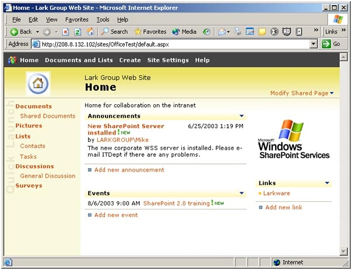The image size is (352, 270).
Task: Open the Tasks list in Quick Launch
Action: (28, 157)
